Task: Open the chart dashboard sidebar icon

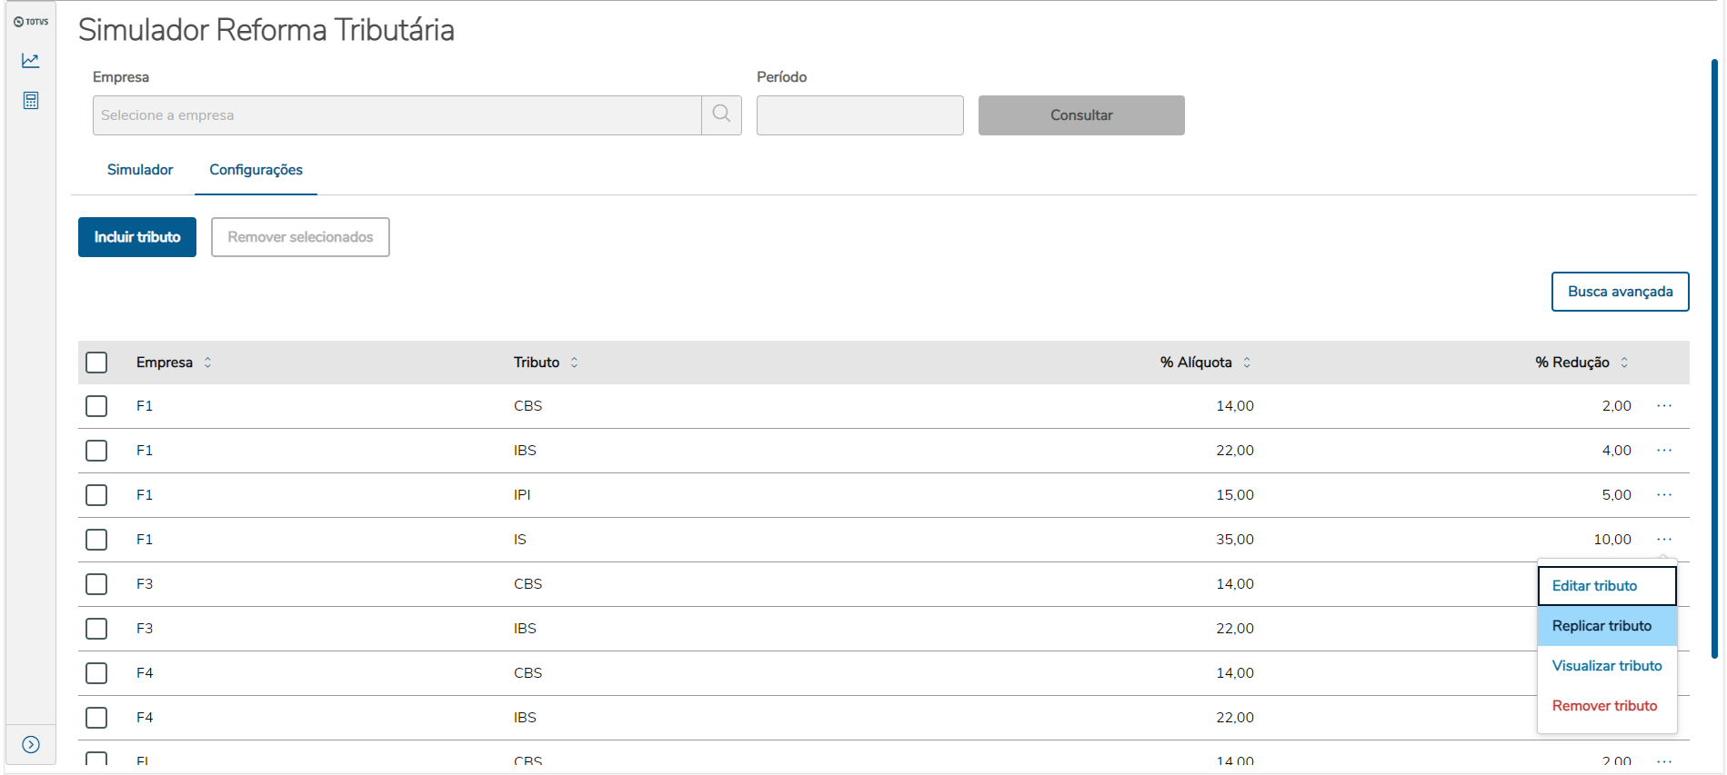Action: pyautogui.click(x=31, y=61)
